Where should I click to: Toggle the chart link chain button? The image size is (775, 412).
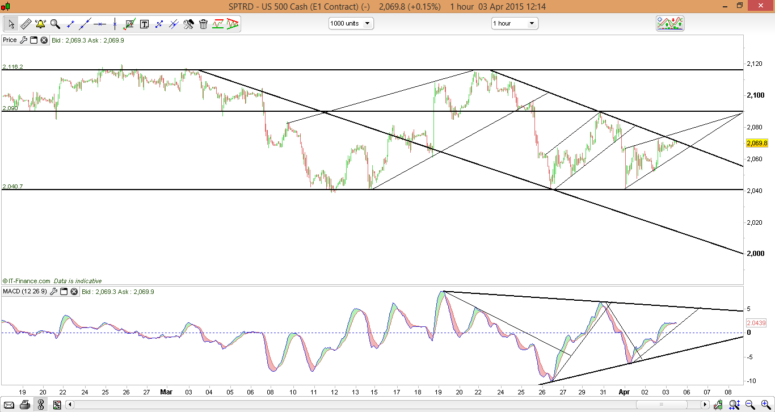(41, 405)
